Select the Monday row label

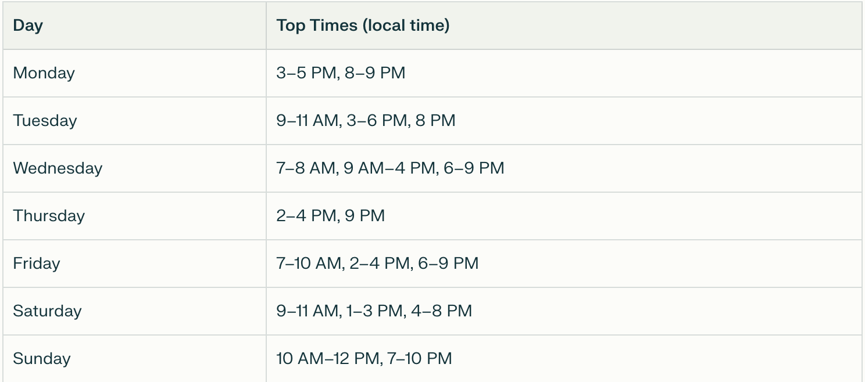pos(44,73)
